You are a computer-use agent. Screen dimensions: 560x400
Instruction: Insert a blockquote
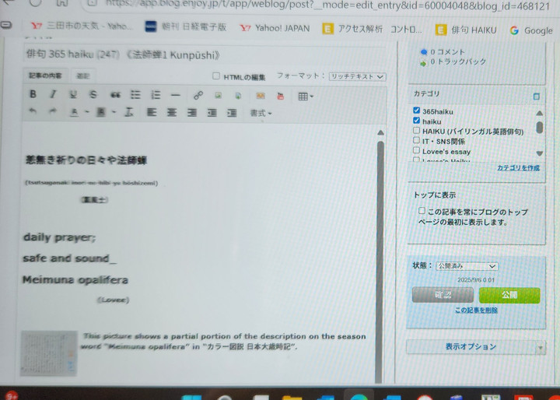115,95
